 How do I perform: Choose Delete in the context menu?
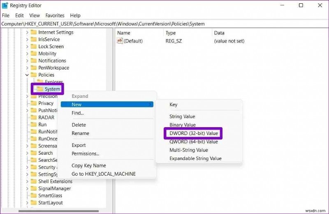(79, 125)
